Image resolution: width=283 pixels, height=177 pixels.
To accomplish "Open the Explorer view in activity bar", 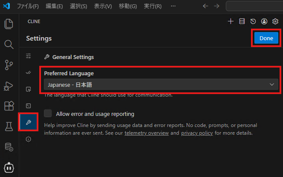I will 9,24.
